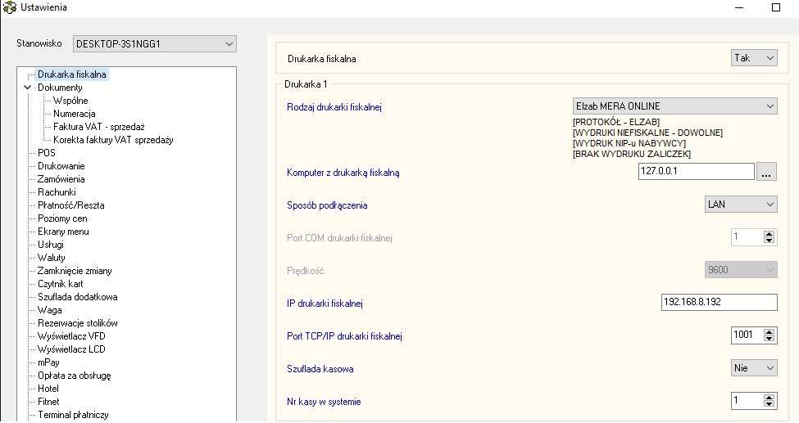Click the browse button next to 127.0.0.1
The height and width of the screenshot is (423, 799).
pyautogui.click(x=766, y=172)
